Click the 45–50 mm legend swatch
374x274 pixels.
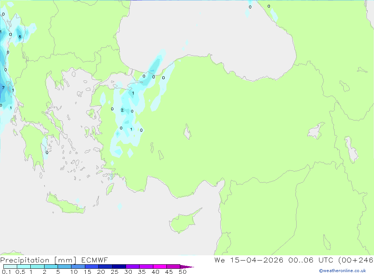point(174,267)
